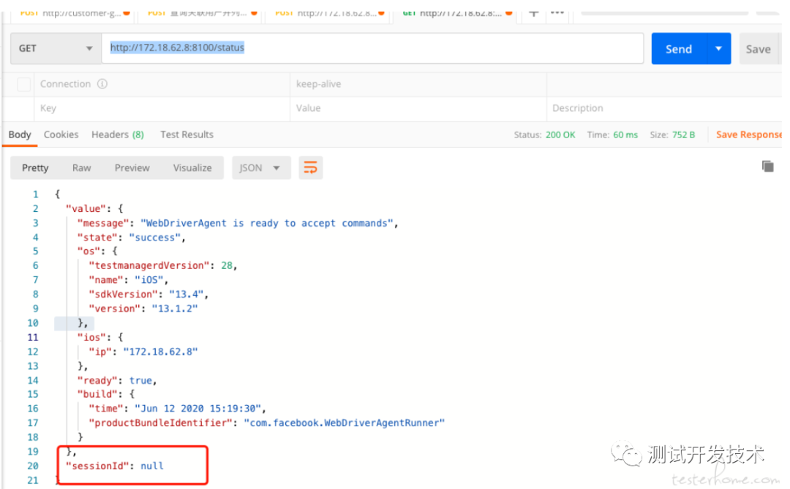
Task: Click the "ip": "172.18.62.8" line
Action: tap(143, 352)
